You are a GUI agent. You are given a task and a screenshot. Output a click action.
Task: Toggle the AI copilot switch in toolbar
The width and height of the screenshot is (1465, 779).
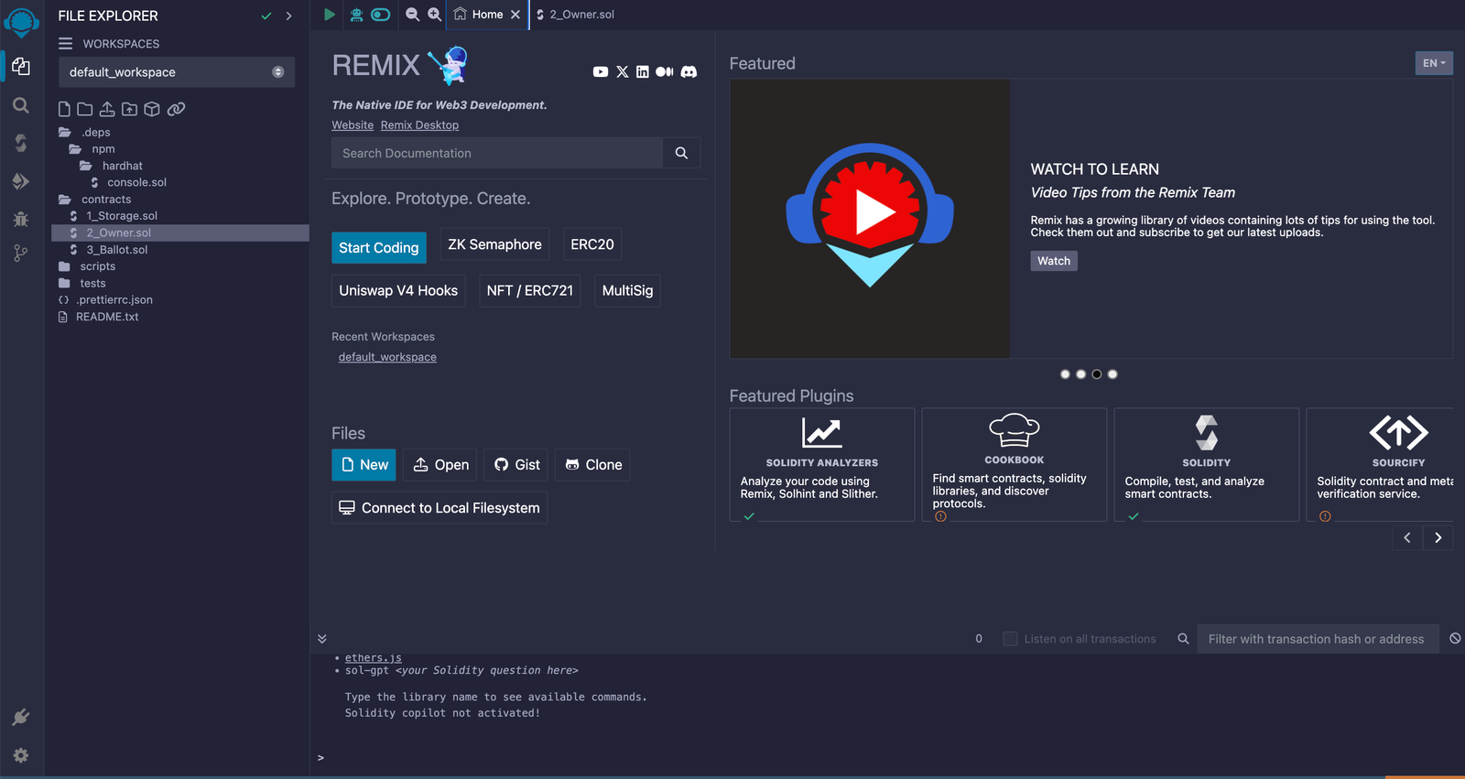pos(381,15)
